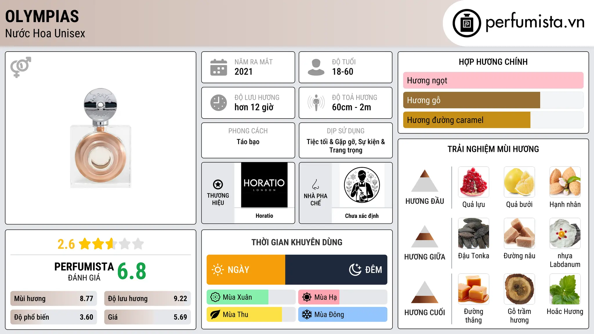Click the nose icon above Nhà pha chế
The width and height of the screenshot is (594, 334).
coord(316,184)
